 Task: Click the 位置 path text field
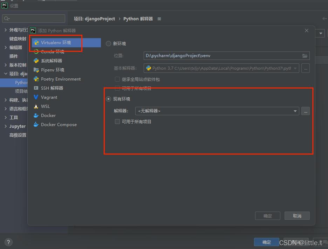tap(226, 56)
